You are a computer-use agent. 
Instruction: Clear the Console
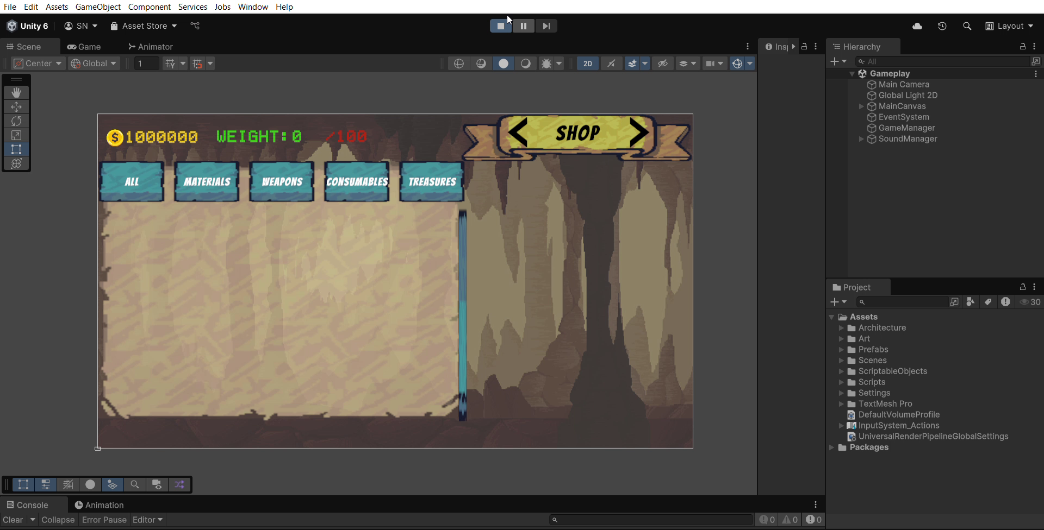click(x=13, y=520)
